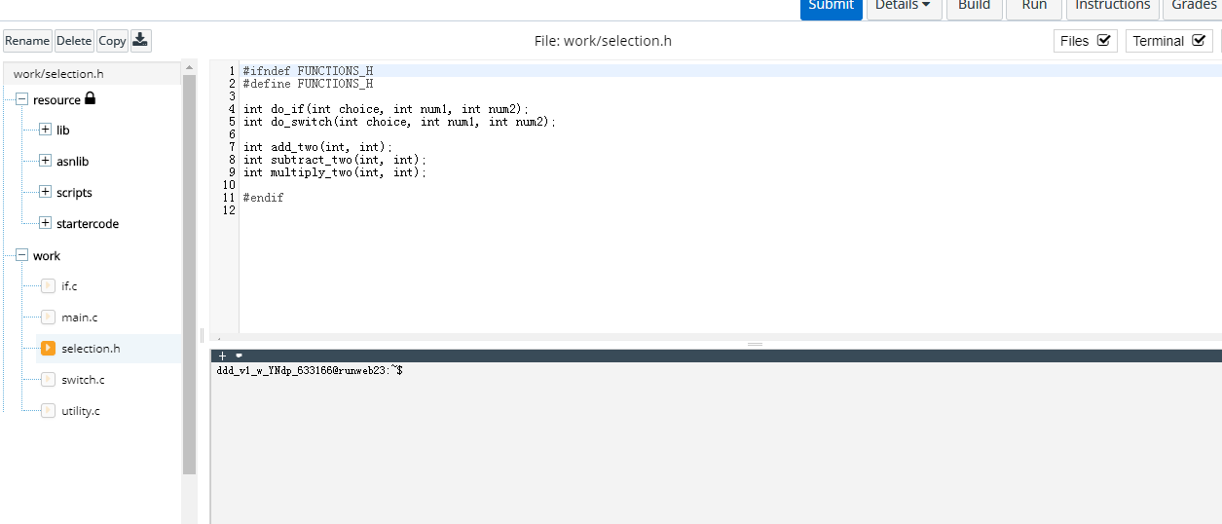Click the Submit button
The height and width of the screenshot is (524, 1222).
point(831,6)
